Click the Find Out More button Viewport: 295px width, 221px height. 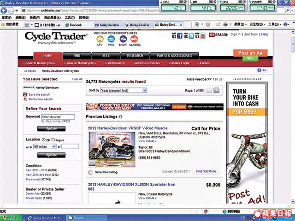click(x=206, y=171)
